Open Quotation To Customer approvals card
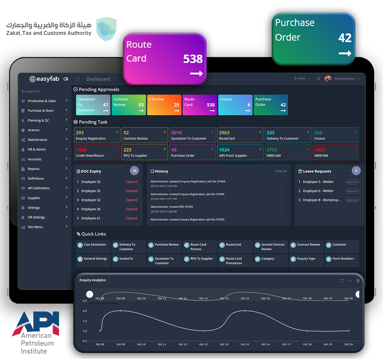Viewport: 383px width, 359px height. click(93, 105)
